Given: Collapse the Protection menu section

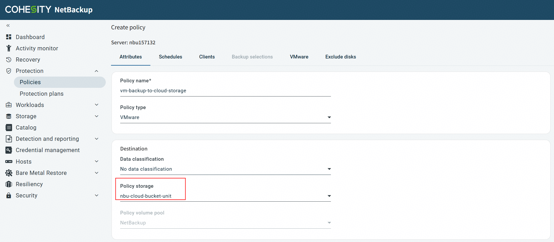Looking at the screenshot, I should 97,71.
